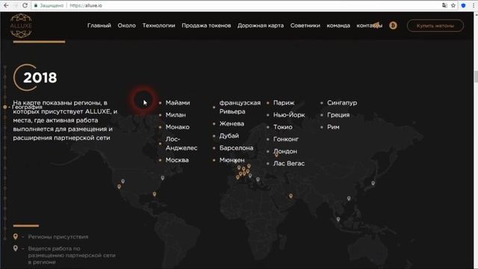Open the Около menu item
The width and height of the screenshot is (478, 269).
[x=126, y=25]
